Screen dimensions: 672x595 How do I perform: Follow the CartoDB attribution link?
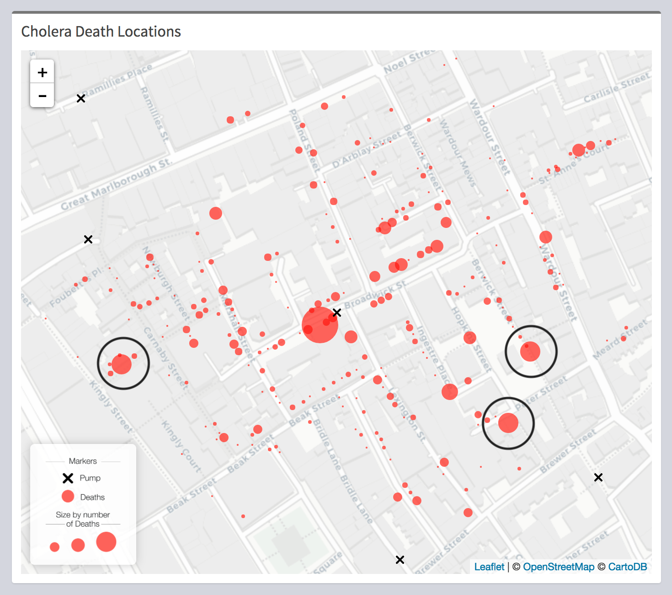click(x=627, y=567)
